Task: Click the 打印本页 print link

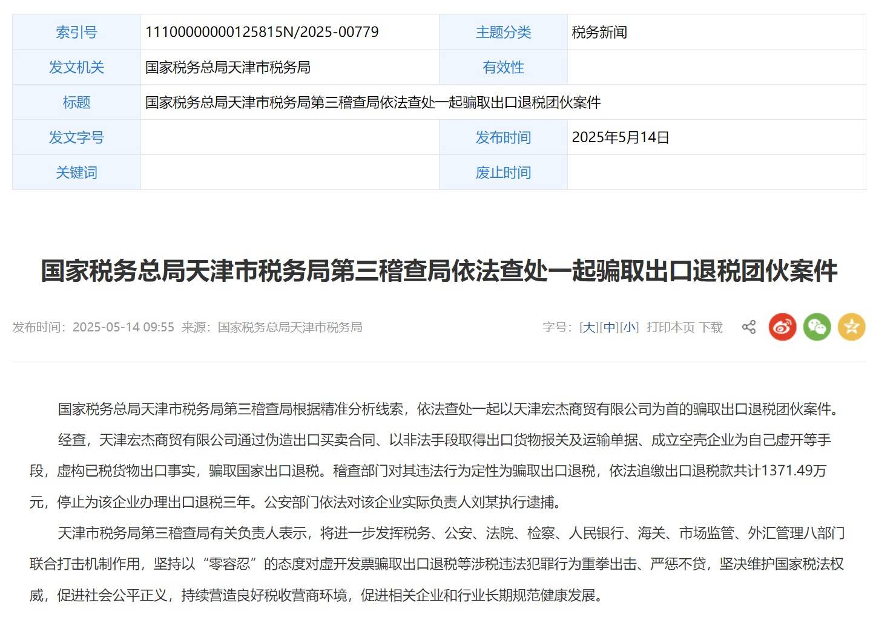Action: click(x=670, y=327)
